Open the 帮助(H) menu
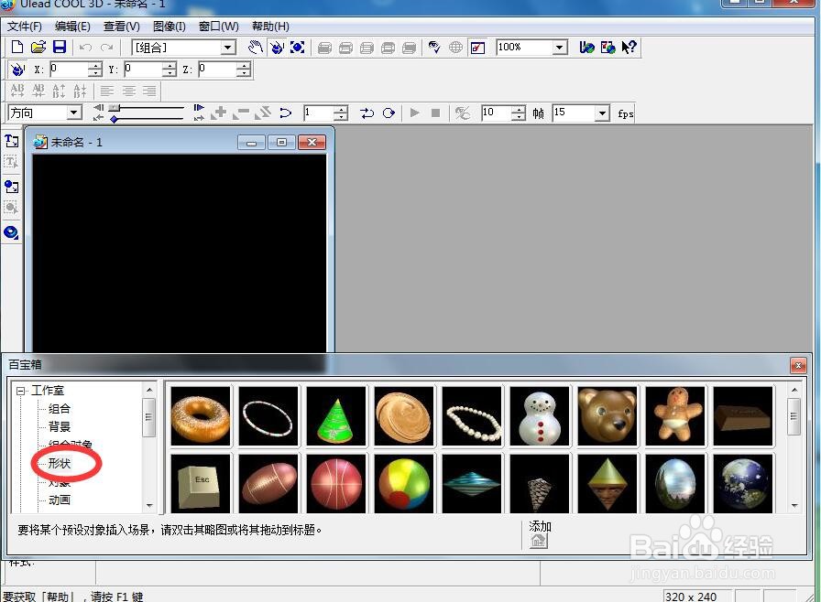Viewport: 821px width, 602px height. (270, 27)
